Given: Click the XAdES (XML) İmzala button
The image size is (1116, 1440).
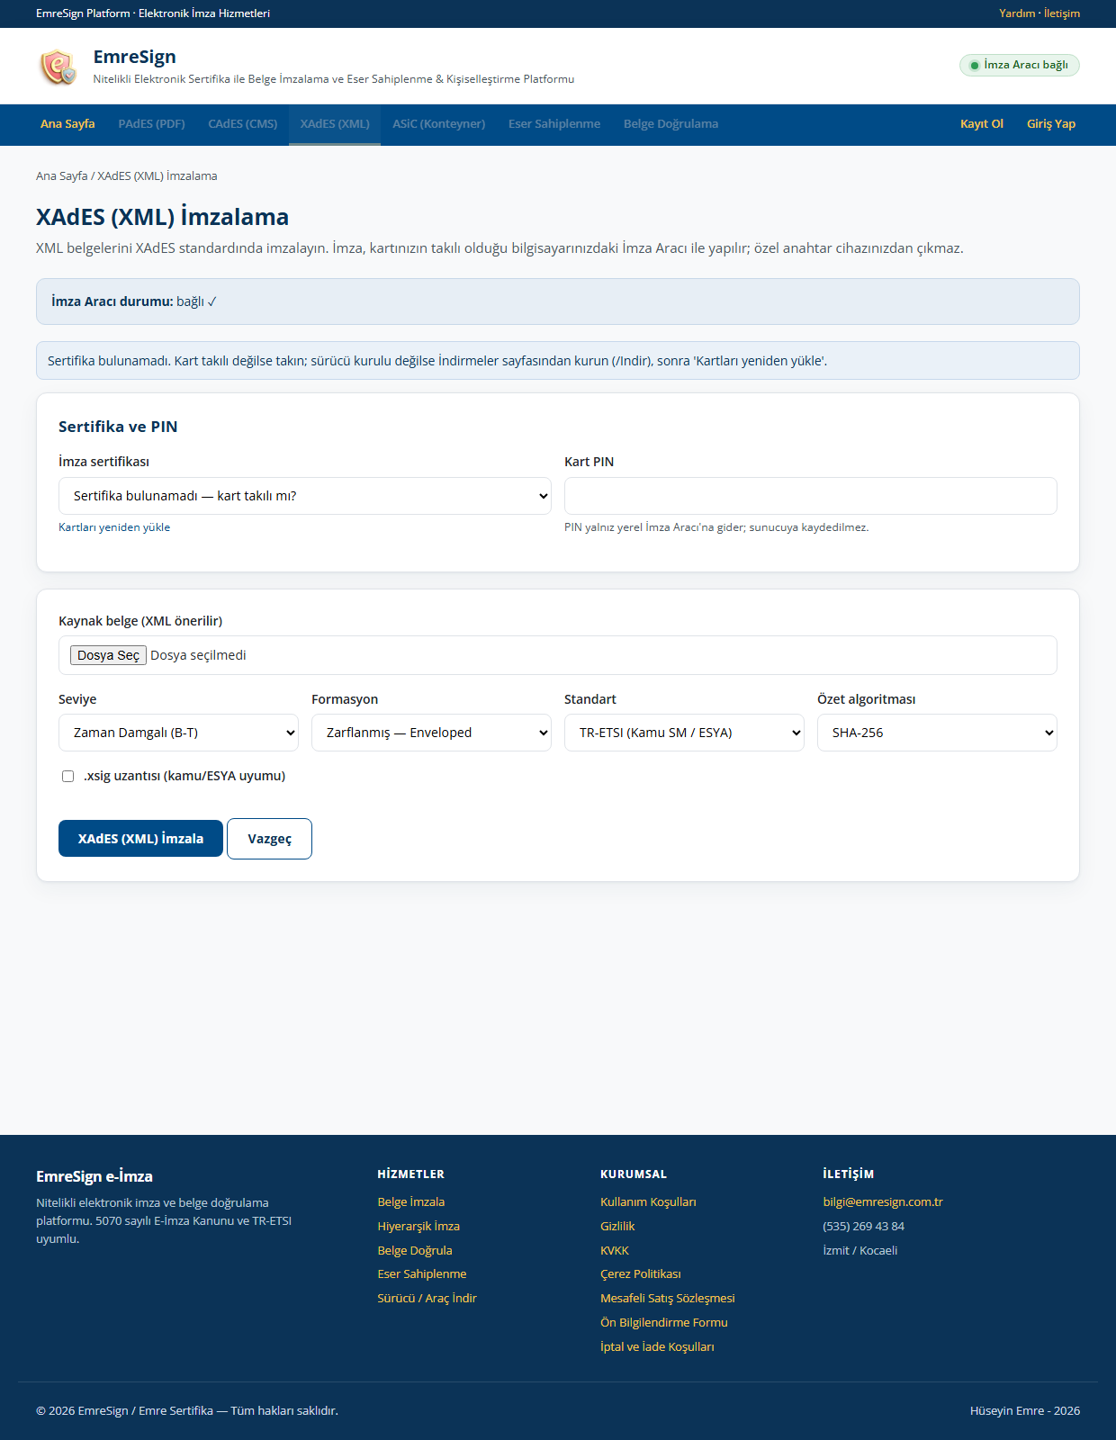Looking at the screenshot, I should pyautogui.click(x=140, y=839).
